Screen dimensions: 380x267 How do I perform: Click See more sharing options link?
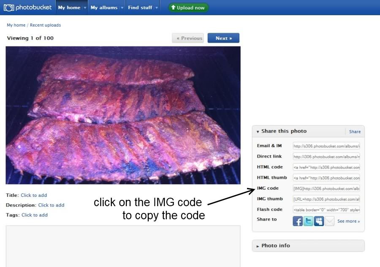[x=348, y=221]
